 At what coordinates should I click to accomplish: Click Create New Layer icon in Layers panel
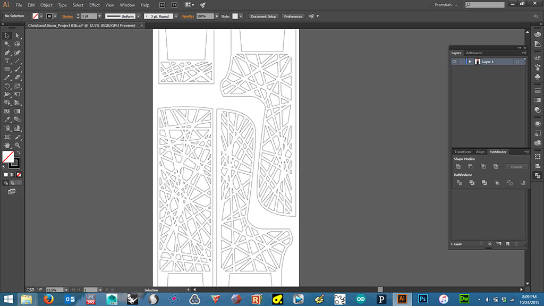(507, 244)
